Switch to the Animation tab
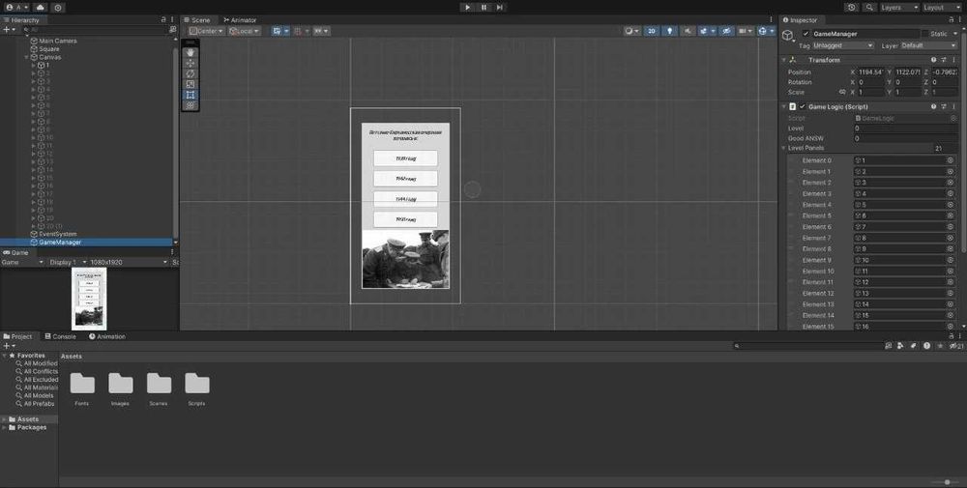Image resolution: width=967 pixels, height=488 pixels. tap(106, 336)
